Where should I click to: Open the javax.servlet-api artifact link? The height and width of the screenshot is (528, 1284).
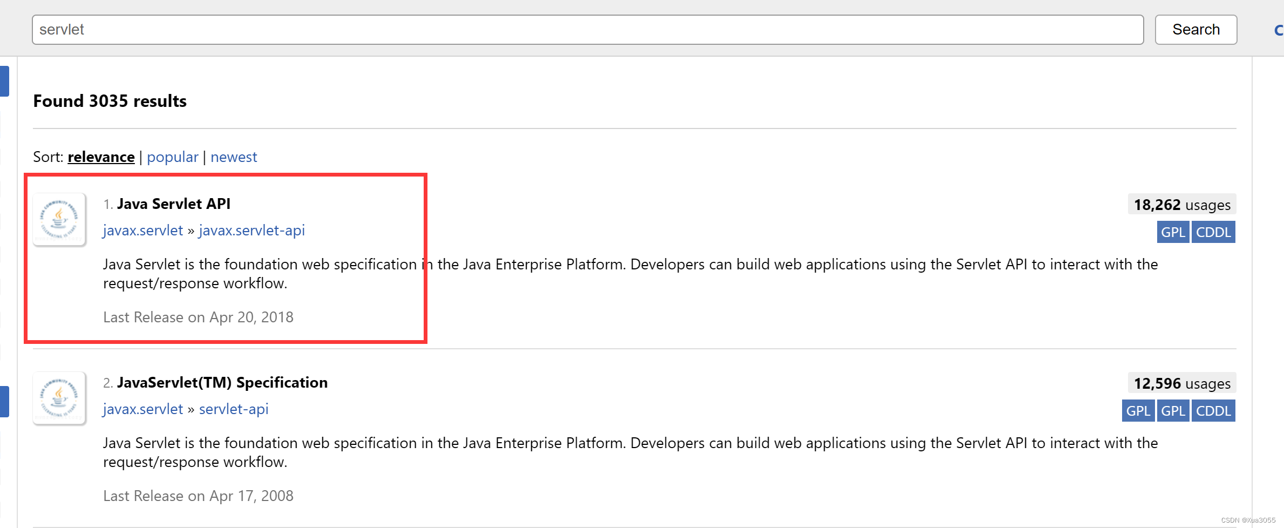click(252, 231)
